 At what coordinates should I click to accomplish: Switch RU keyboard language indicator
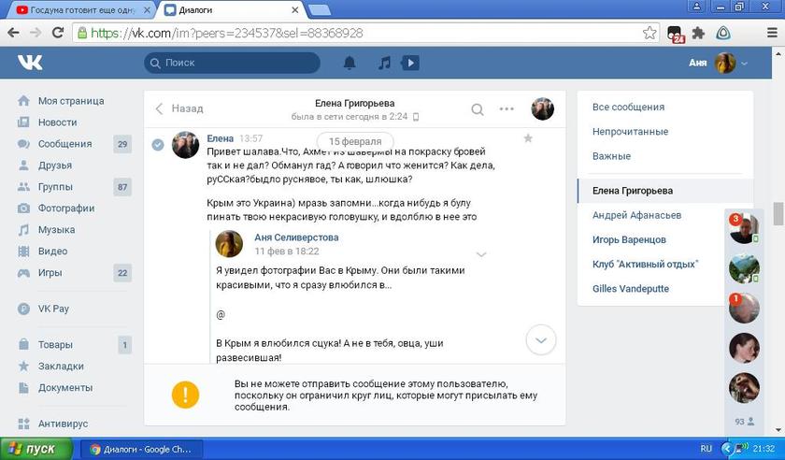(x=706, y=449)
